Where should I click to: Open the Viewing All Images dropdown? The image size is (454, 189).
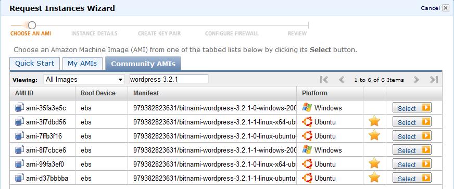(x=84, y=79)
